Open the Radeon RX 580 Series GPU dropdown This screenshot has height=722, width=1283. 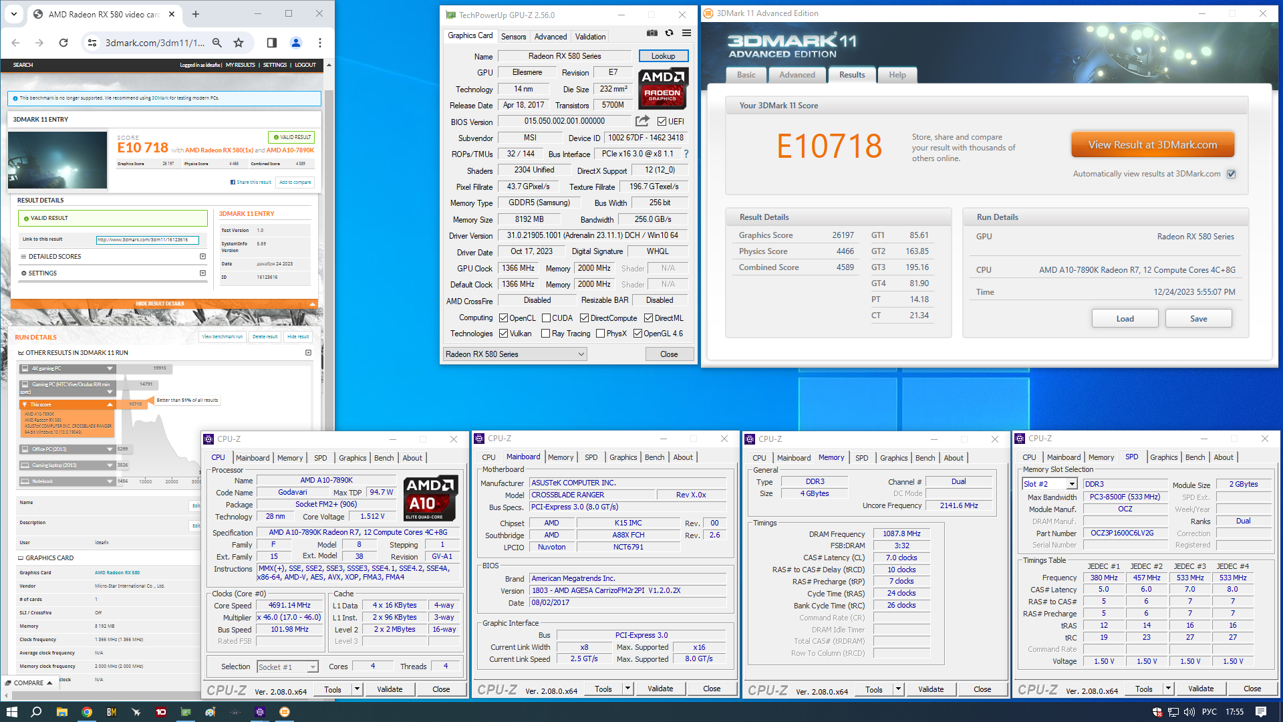tap(515, 354)
